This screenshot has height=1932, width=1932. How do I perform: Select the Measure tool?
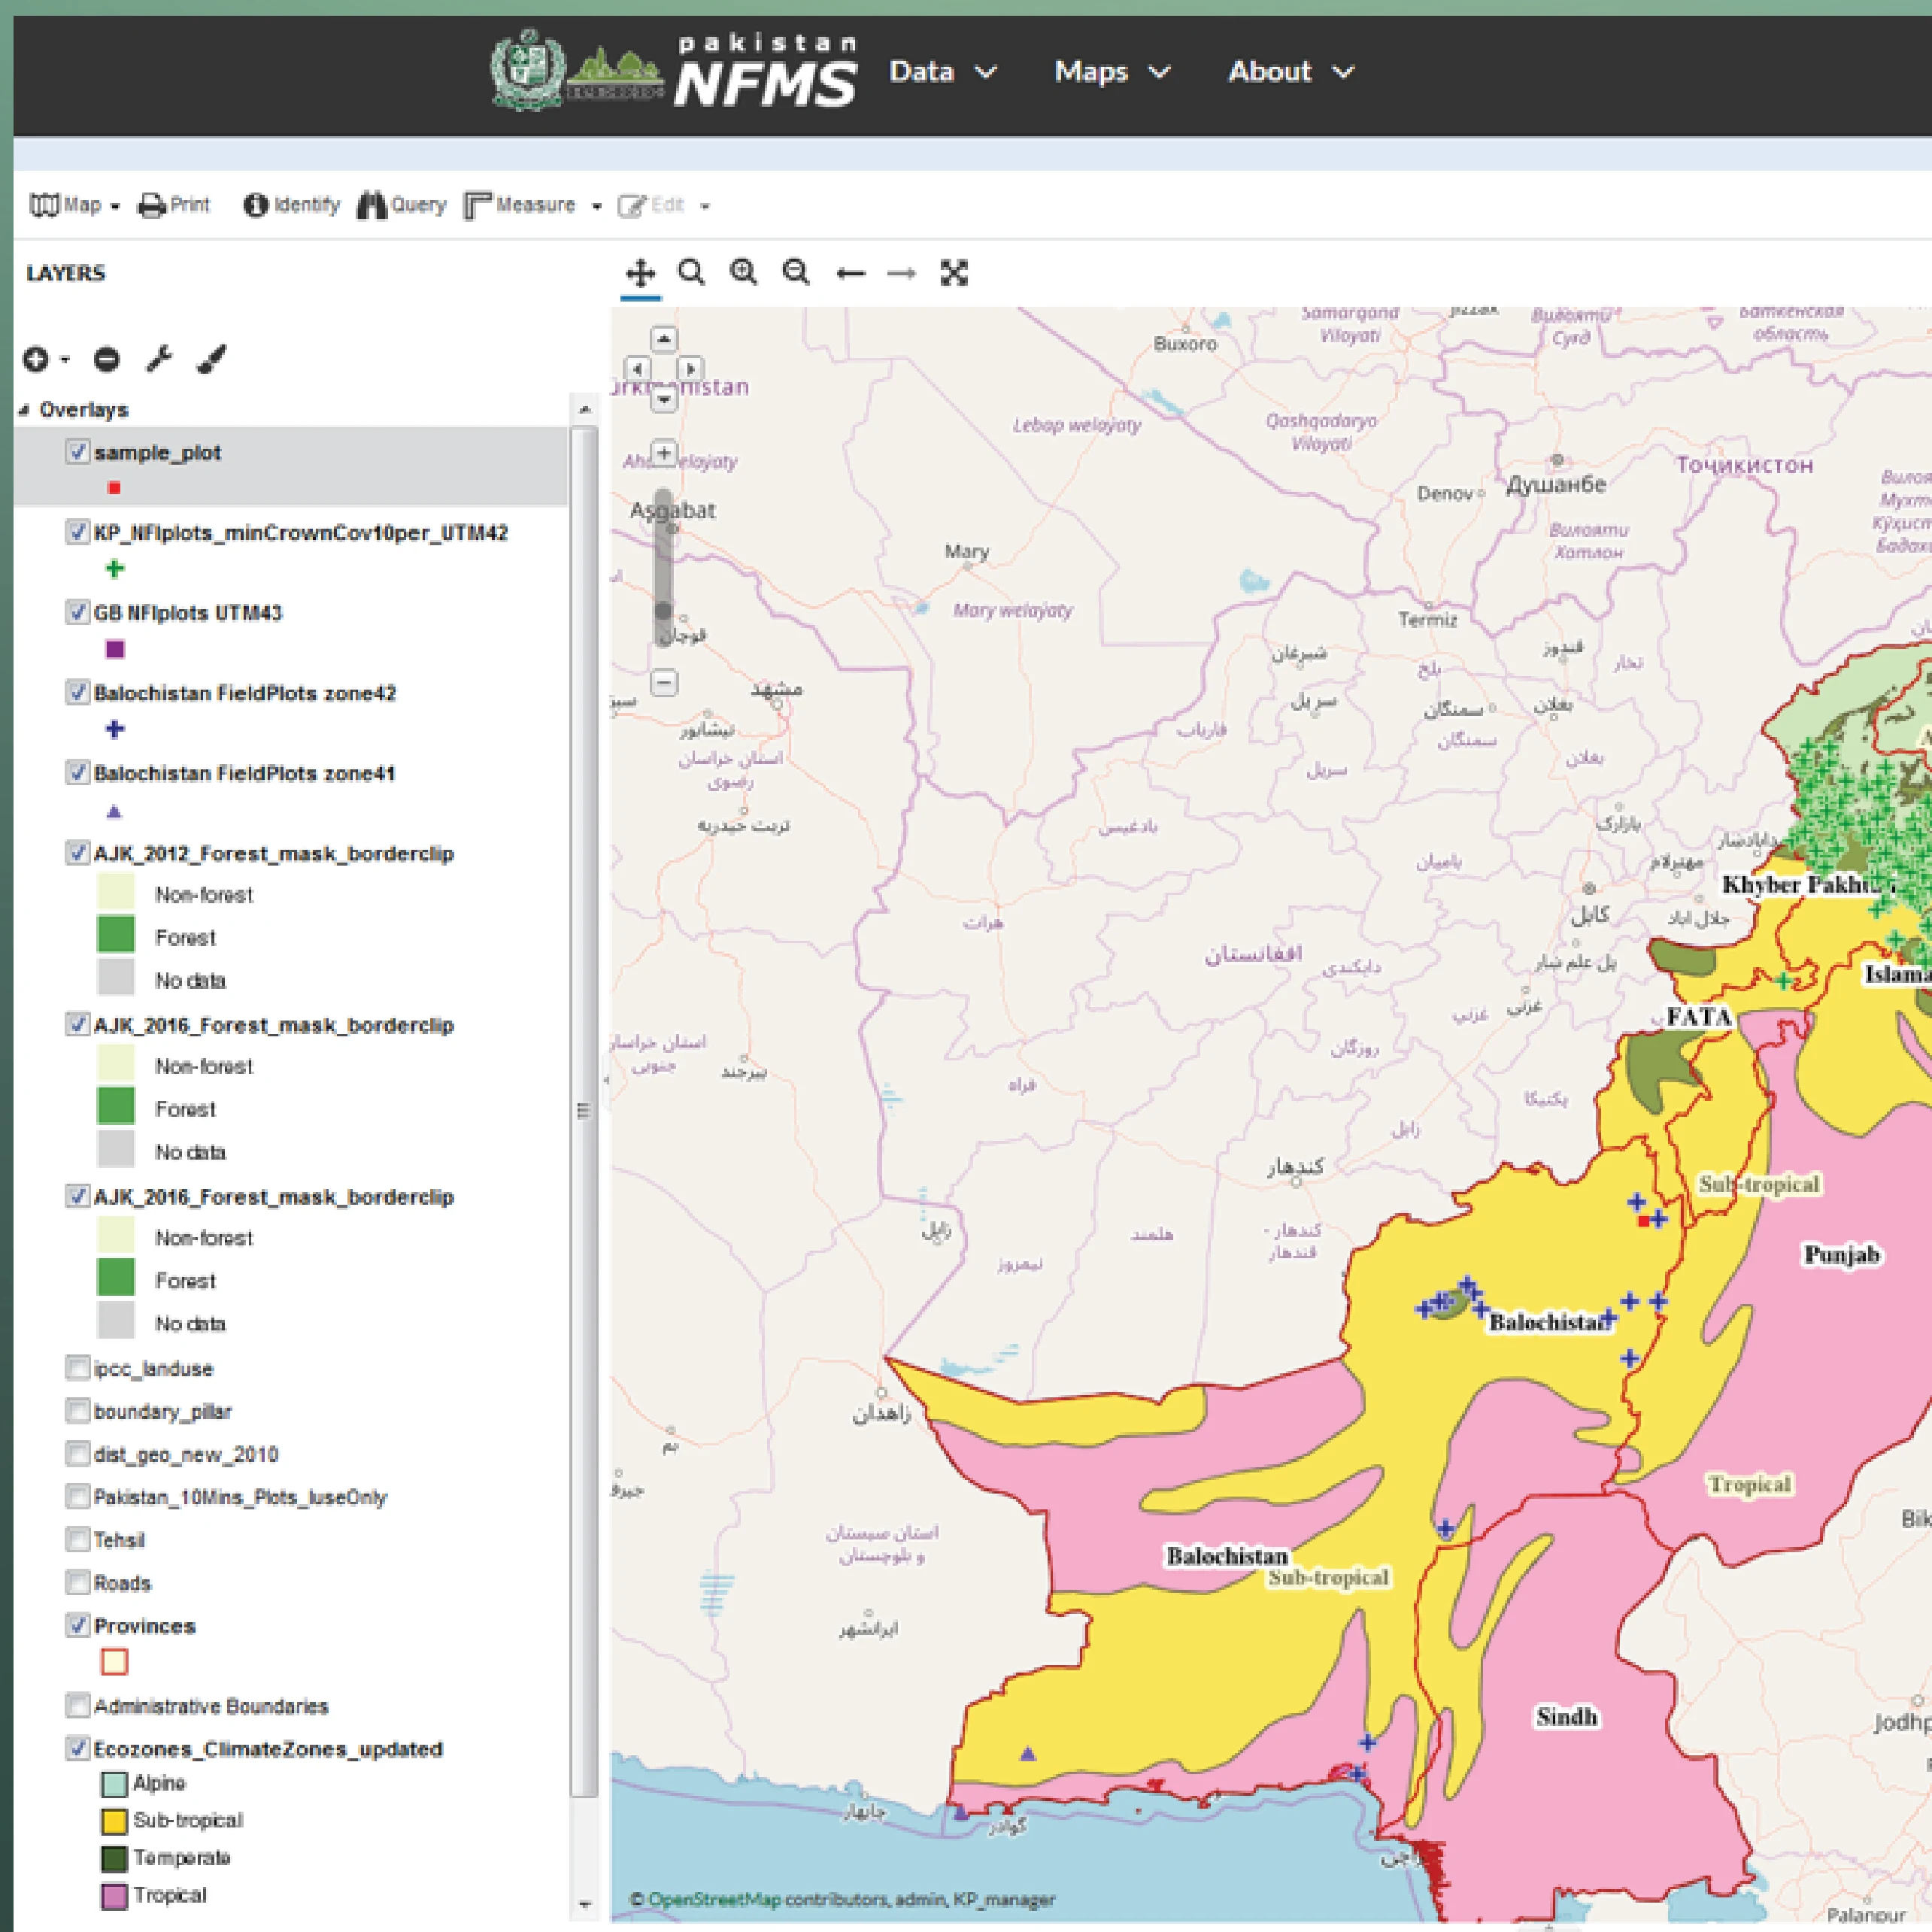pyautogui.click(x=522, y=204)
